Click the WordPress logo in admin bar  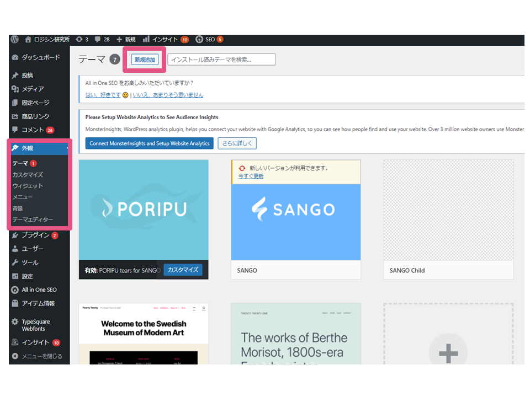click(14, 40)
